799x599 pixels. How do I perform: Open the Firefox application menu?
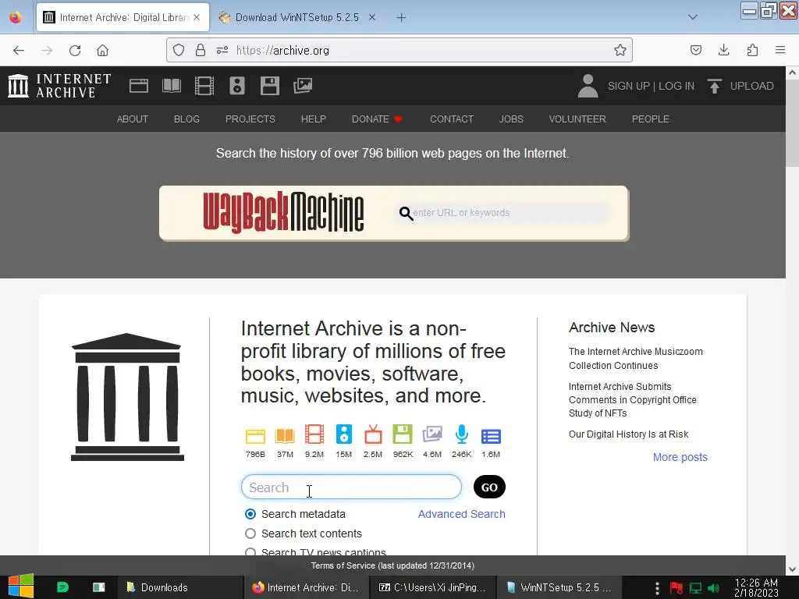pos(780,50)
